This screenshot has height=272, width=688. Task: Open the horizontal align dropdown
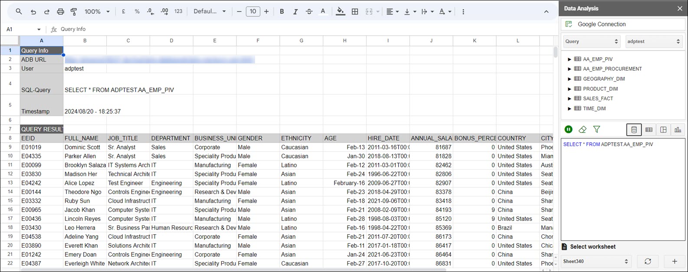click(x=393, y=12)
